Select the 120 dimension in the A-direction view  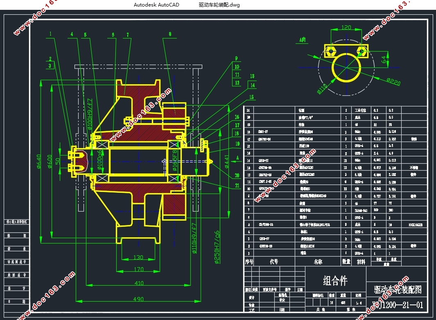pyautogui.click(x=346, y=28)
